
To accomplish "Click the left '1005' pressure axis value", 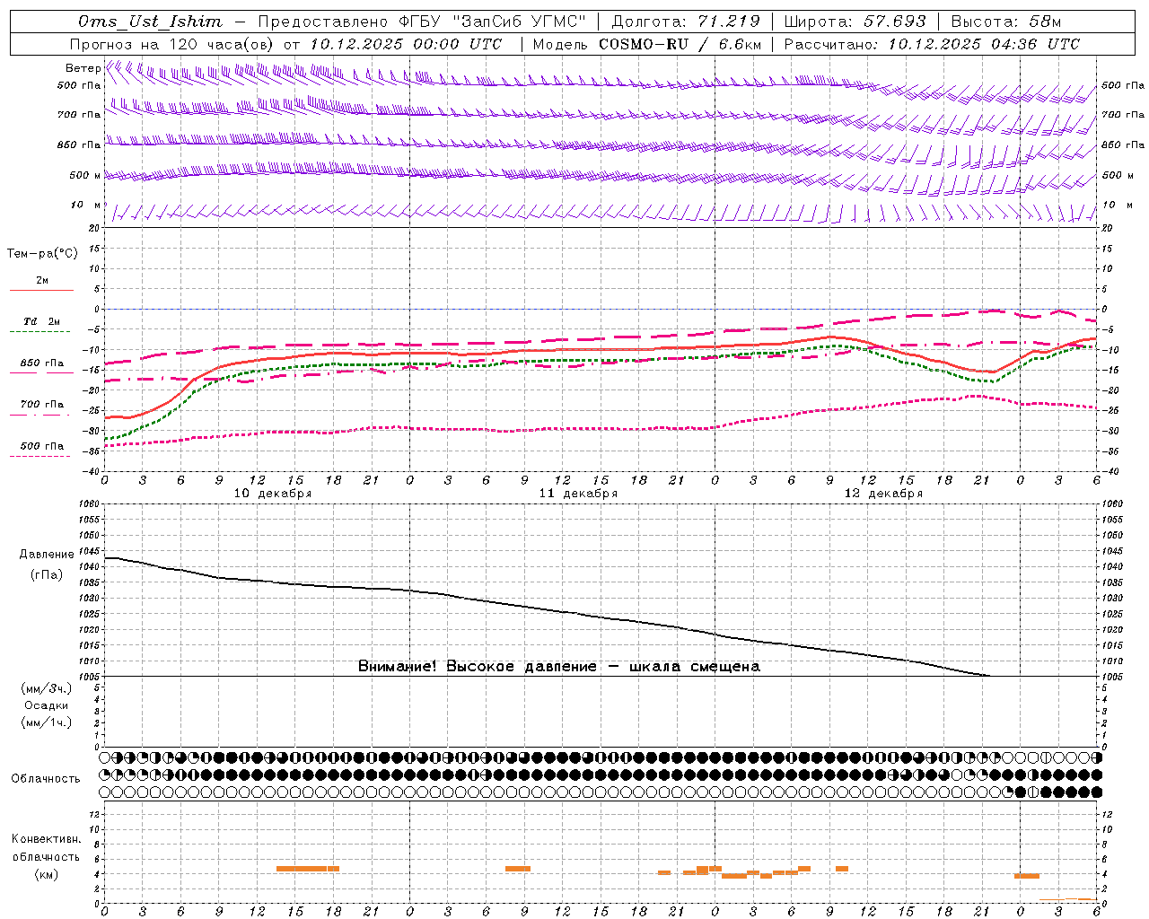I will click(91, 676).
